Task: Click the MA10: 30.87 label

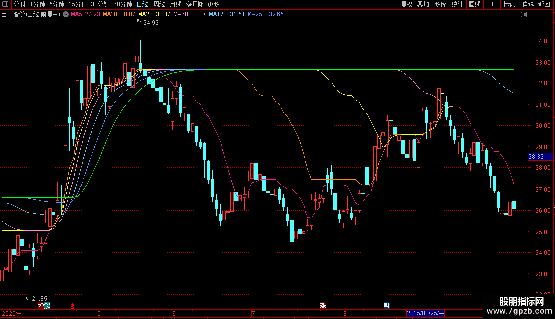Action: point(119,15)
